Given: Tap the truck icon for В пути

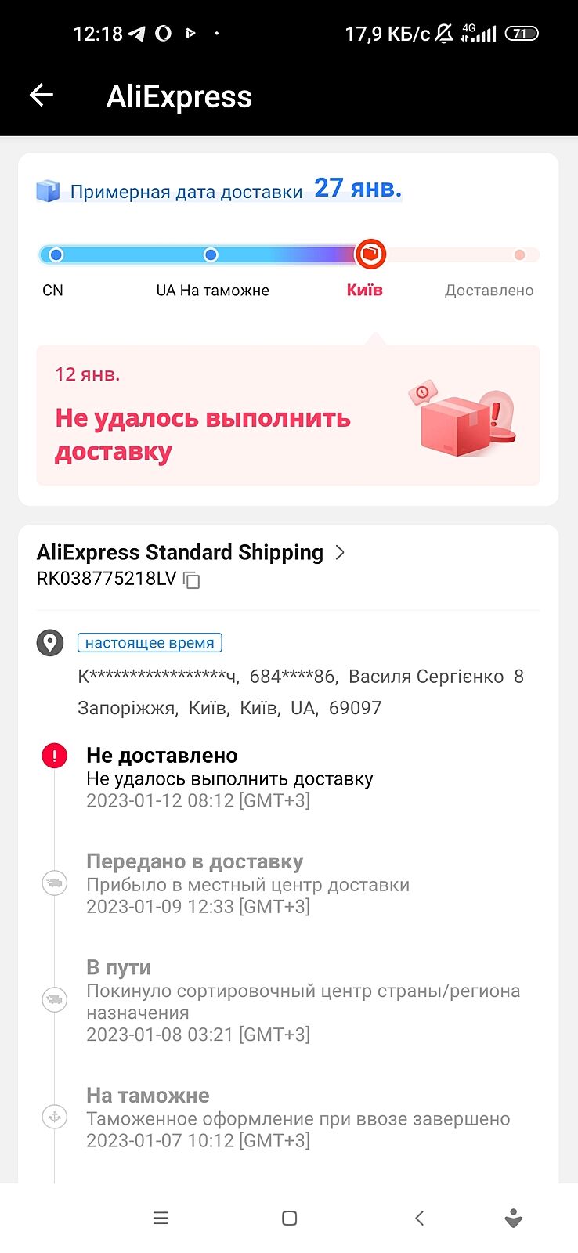Looking at the screenshot, I should [x=54, y=1000].
